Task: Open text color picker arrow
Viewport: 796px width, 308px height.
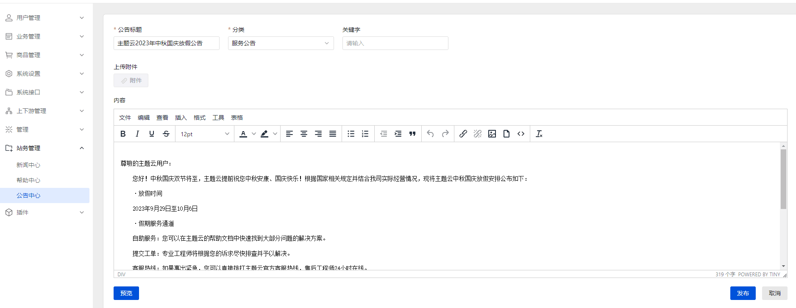Action: pyautogui.click(x=254, y=134)
